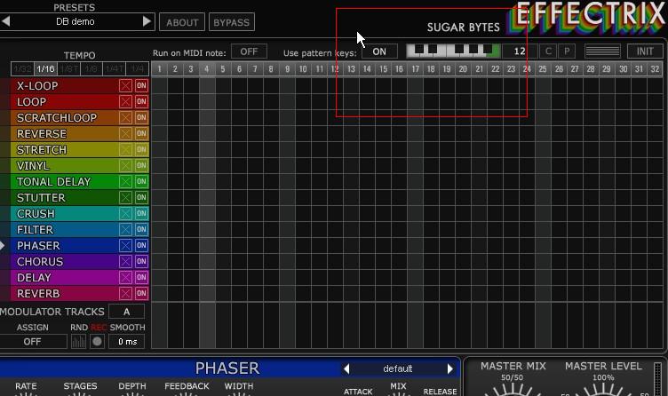Click step number 16 in the sequencer header
668x396 pixels.
[399, 69]
